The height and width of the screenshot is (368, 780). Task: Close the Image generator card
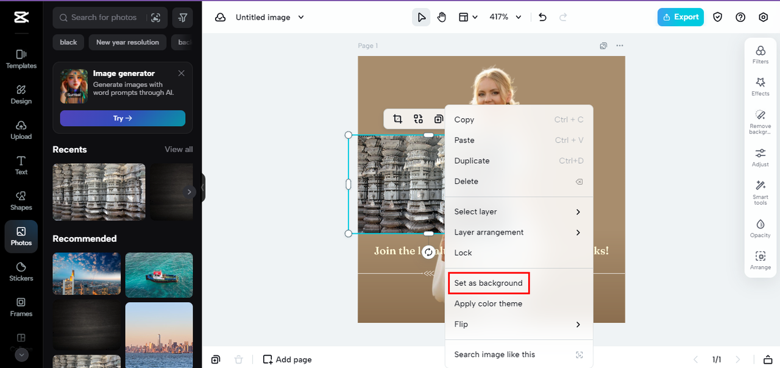click(181, 73)
